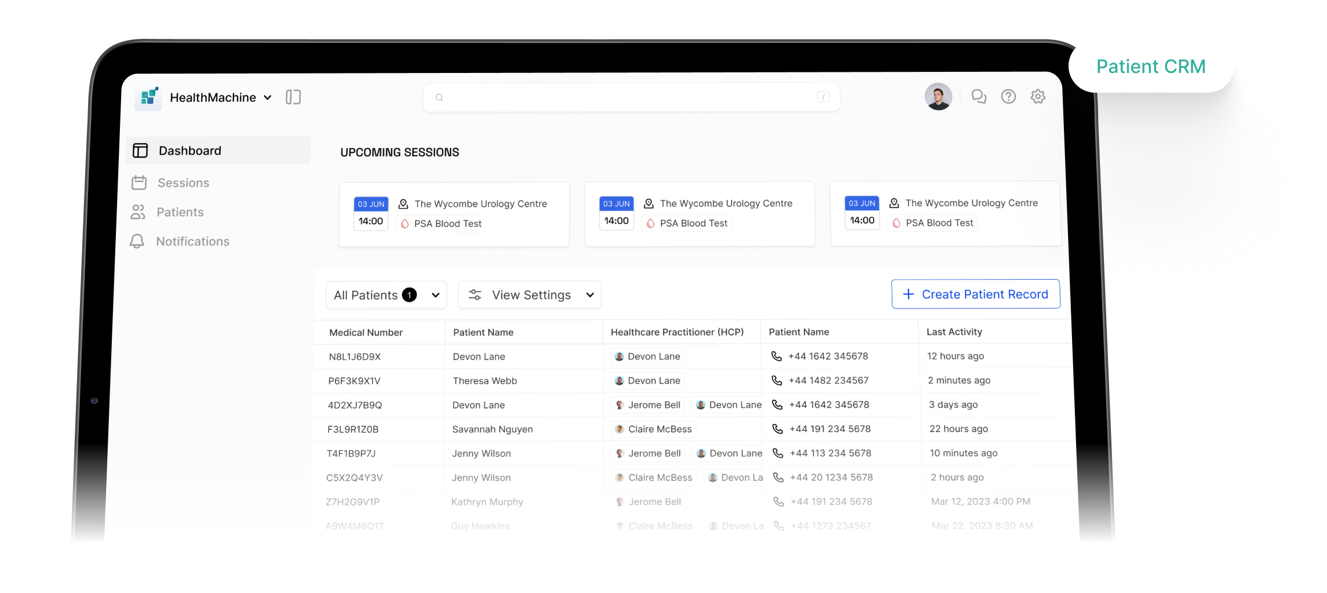Viewport: 1327px width, 593px height.
Task: Open the All Patients filter dropdown
Action: click(x=386, y=295)
